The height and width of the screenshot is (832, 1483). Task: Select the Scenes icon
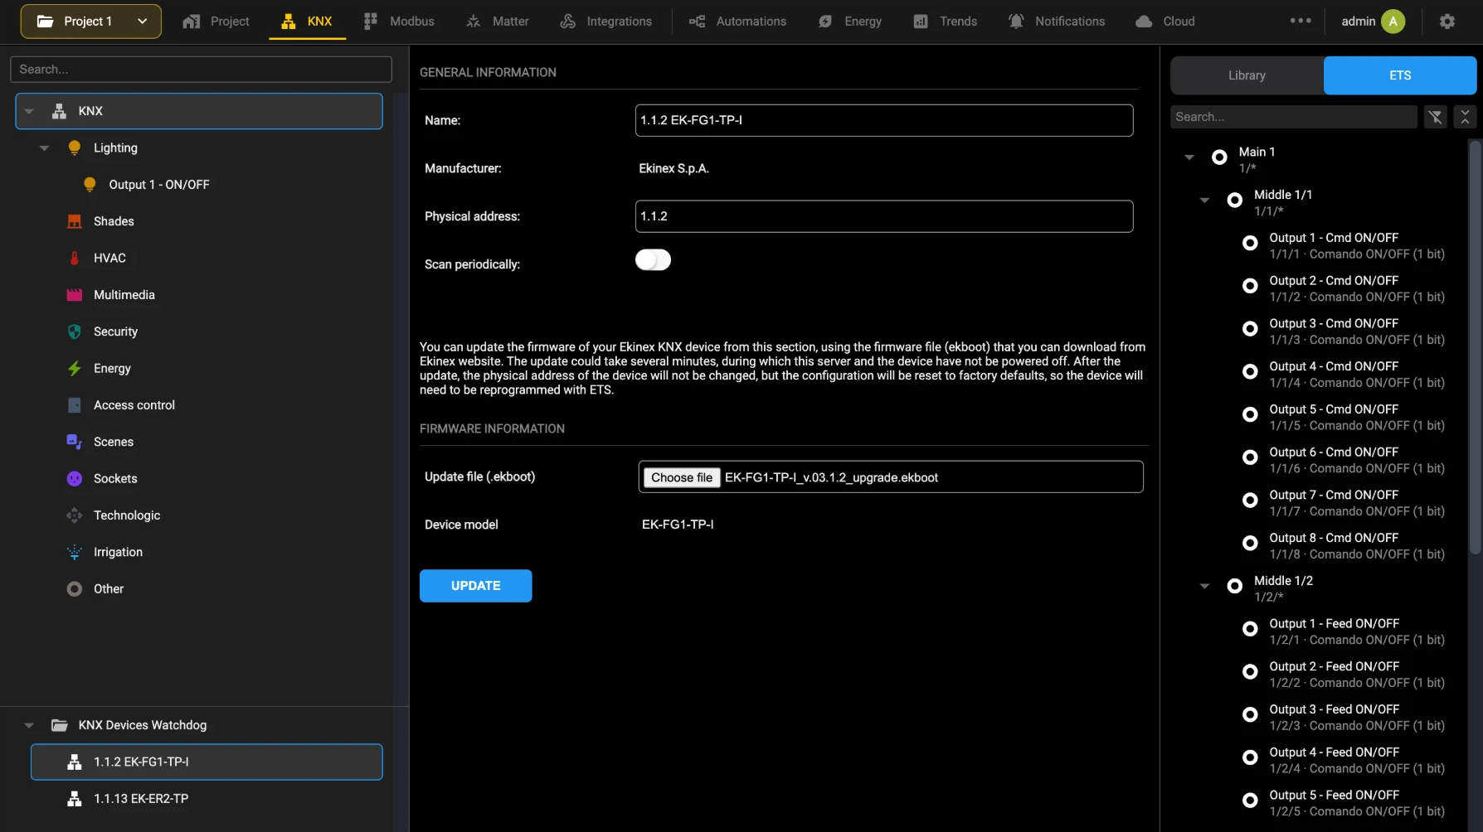pyautogui.click(x=75, y=442)
